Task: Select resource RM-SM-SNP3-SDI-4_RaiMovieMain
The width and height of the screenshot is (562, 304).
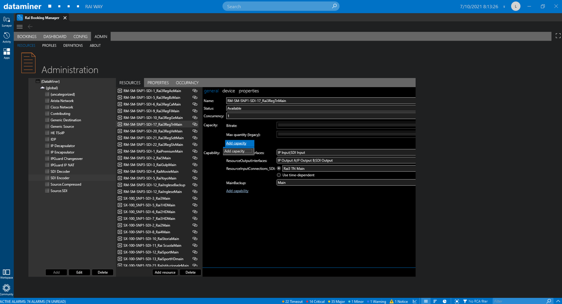Action: (x=151, y=171)
